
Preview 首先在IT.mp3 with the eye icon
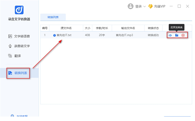pyautogui.click(x=170, y=36)
